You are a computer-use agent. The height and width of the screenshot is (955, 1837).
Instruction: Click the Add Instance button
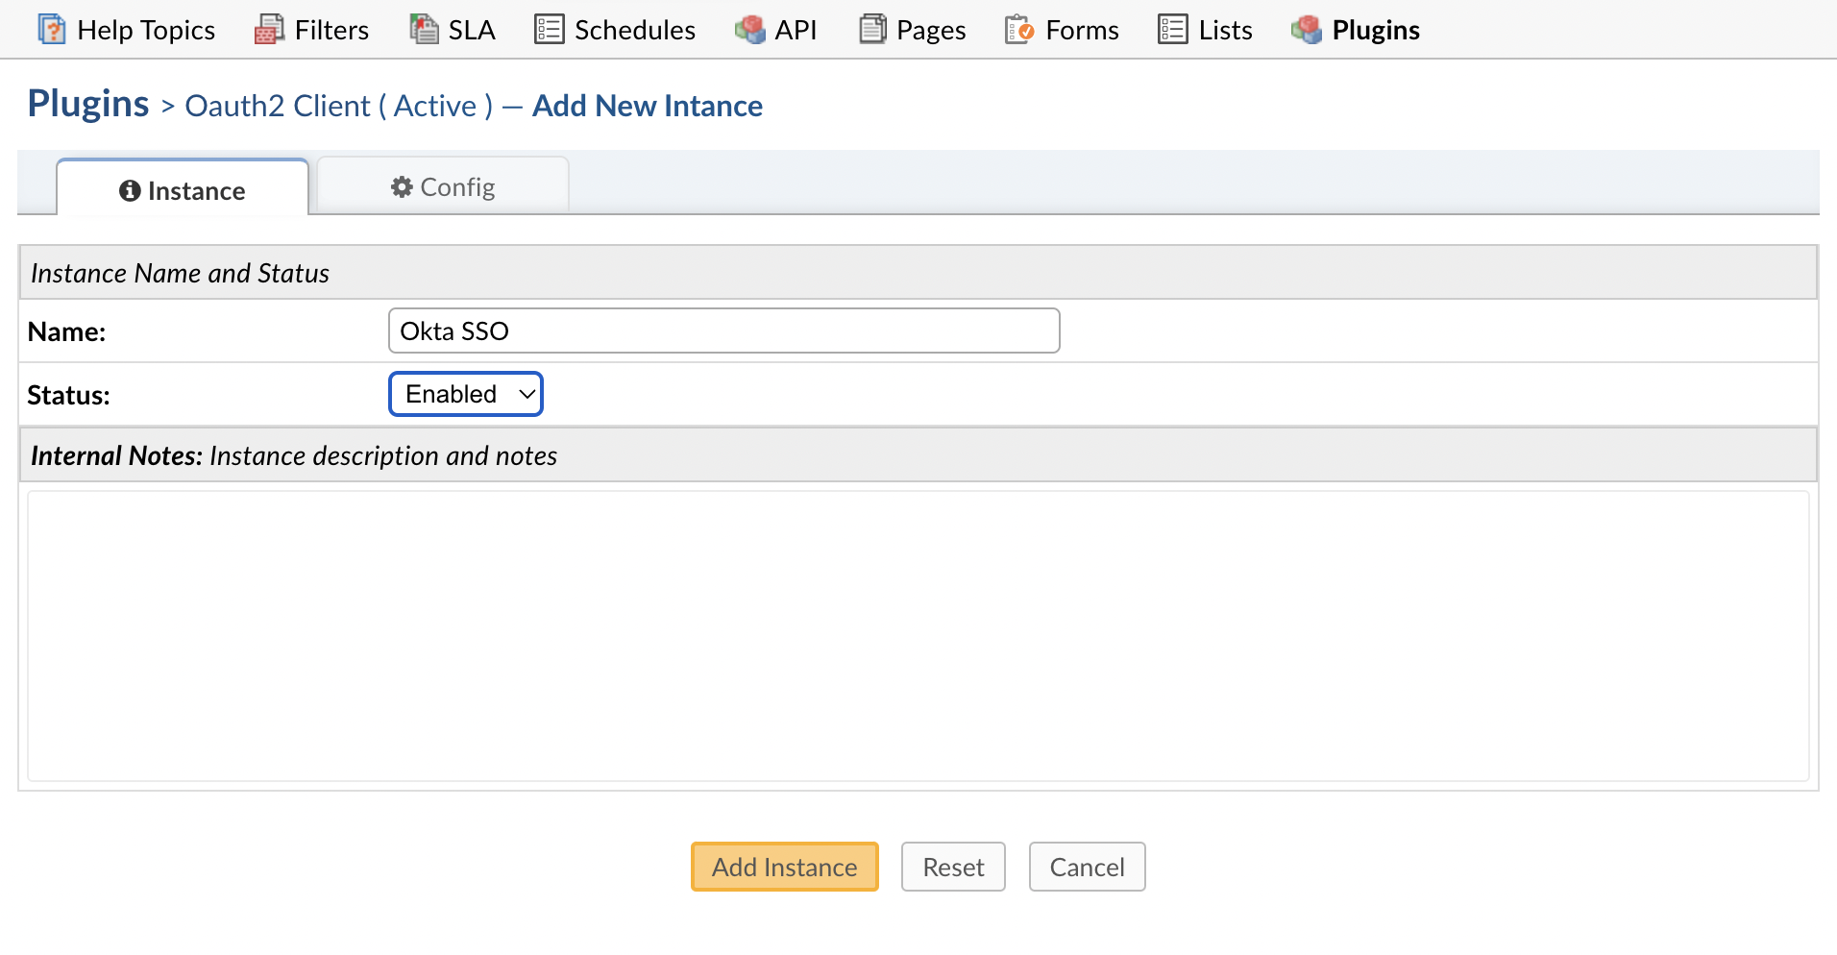tap(784, 866)
